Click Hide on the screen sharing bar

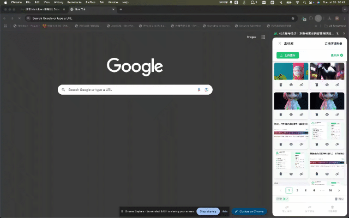click(225, 211)
